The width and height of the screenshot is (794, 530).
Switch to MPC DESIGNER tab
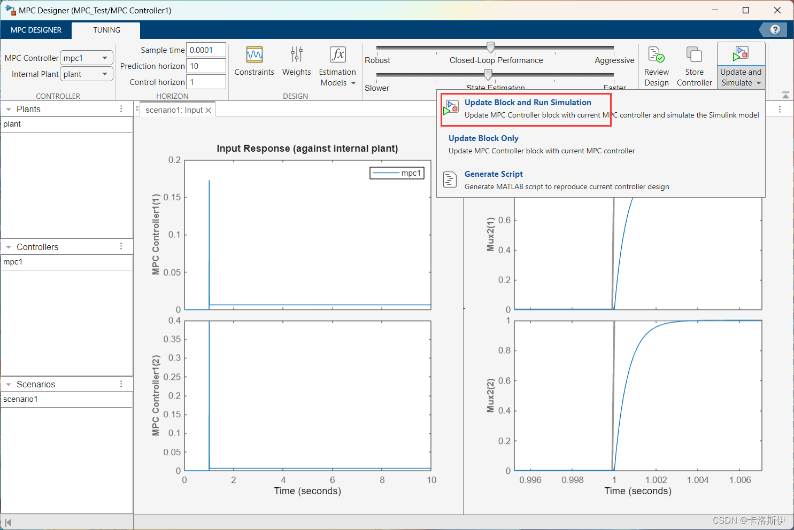36,30
